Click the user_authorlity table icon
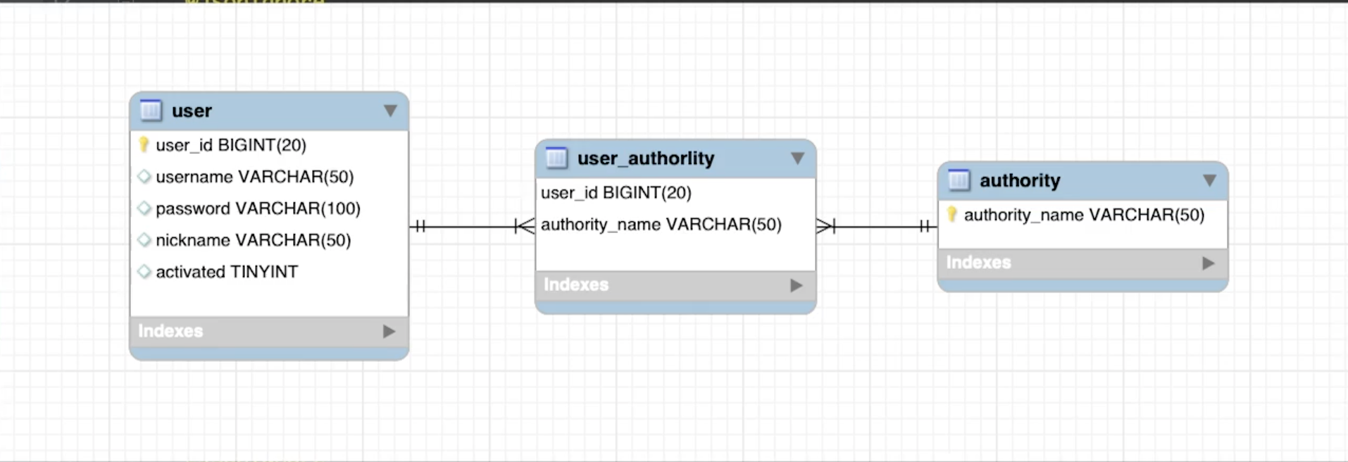The image size is (1348, 462). pos(556,158)
